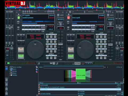Start deck A with its green play button
128x96 pixels.
pos(21,56)
